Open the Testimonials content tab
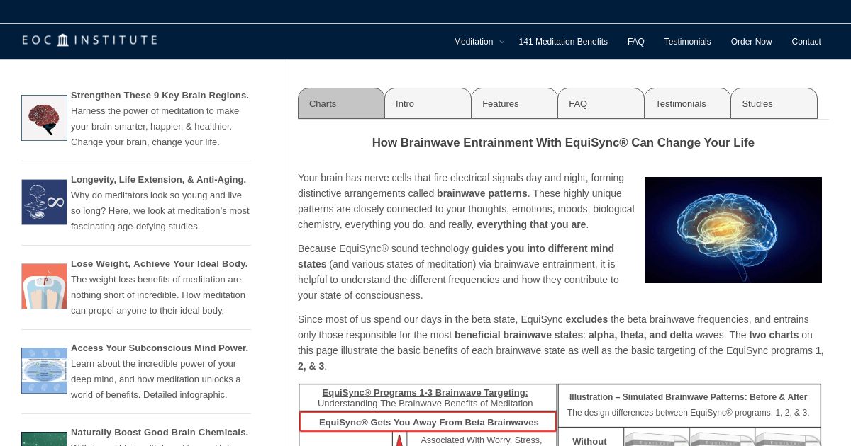Image resolution: width=851 pixels, height=446 pixels. pyautogui.click(x=687, y=103)
